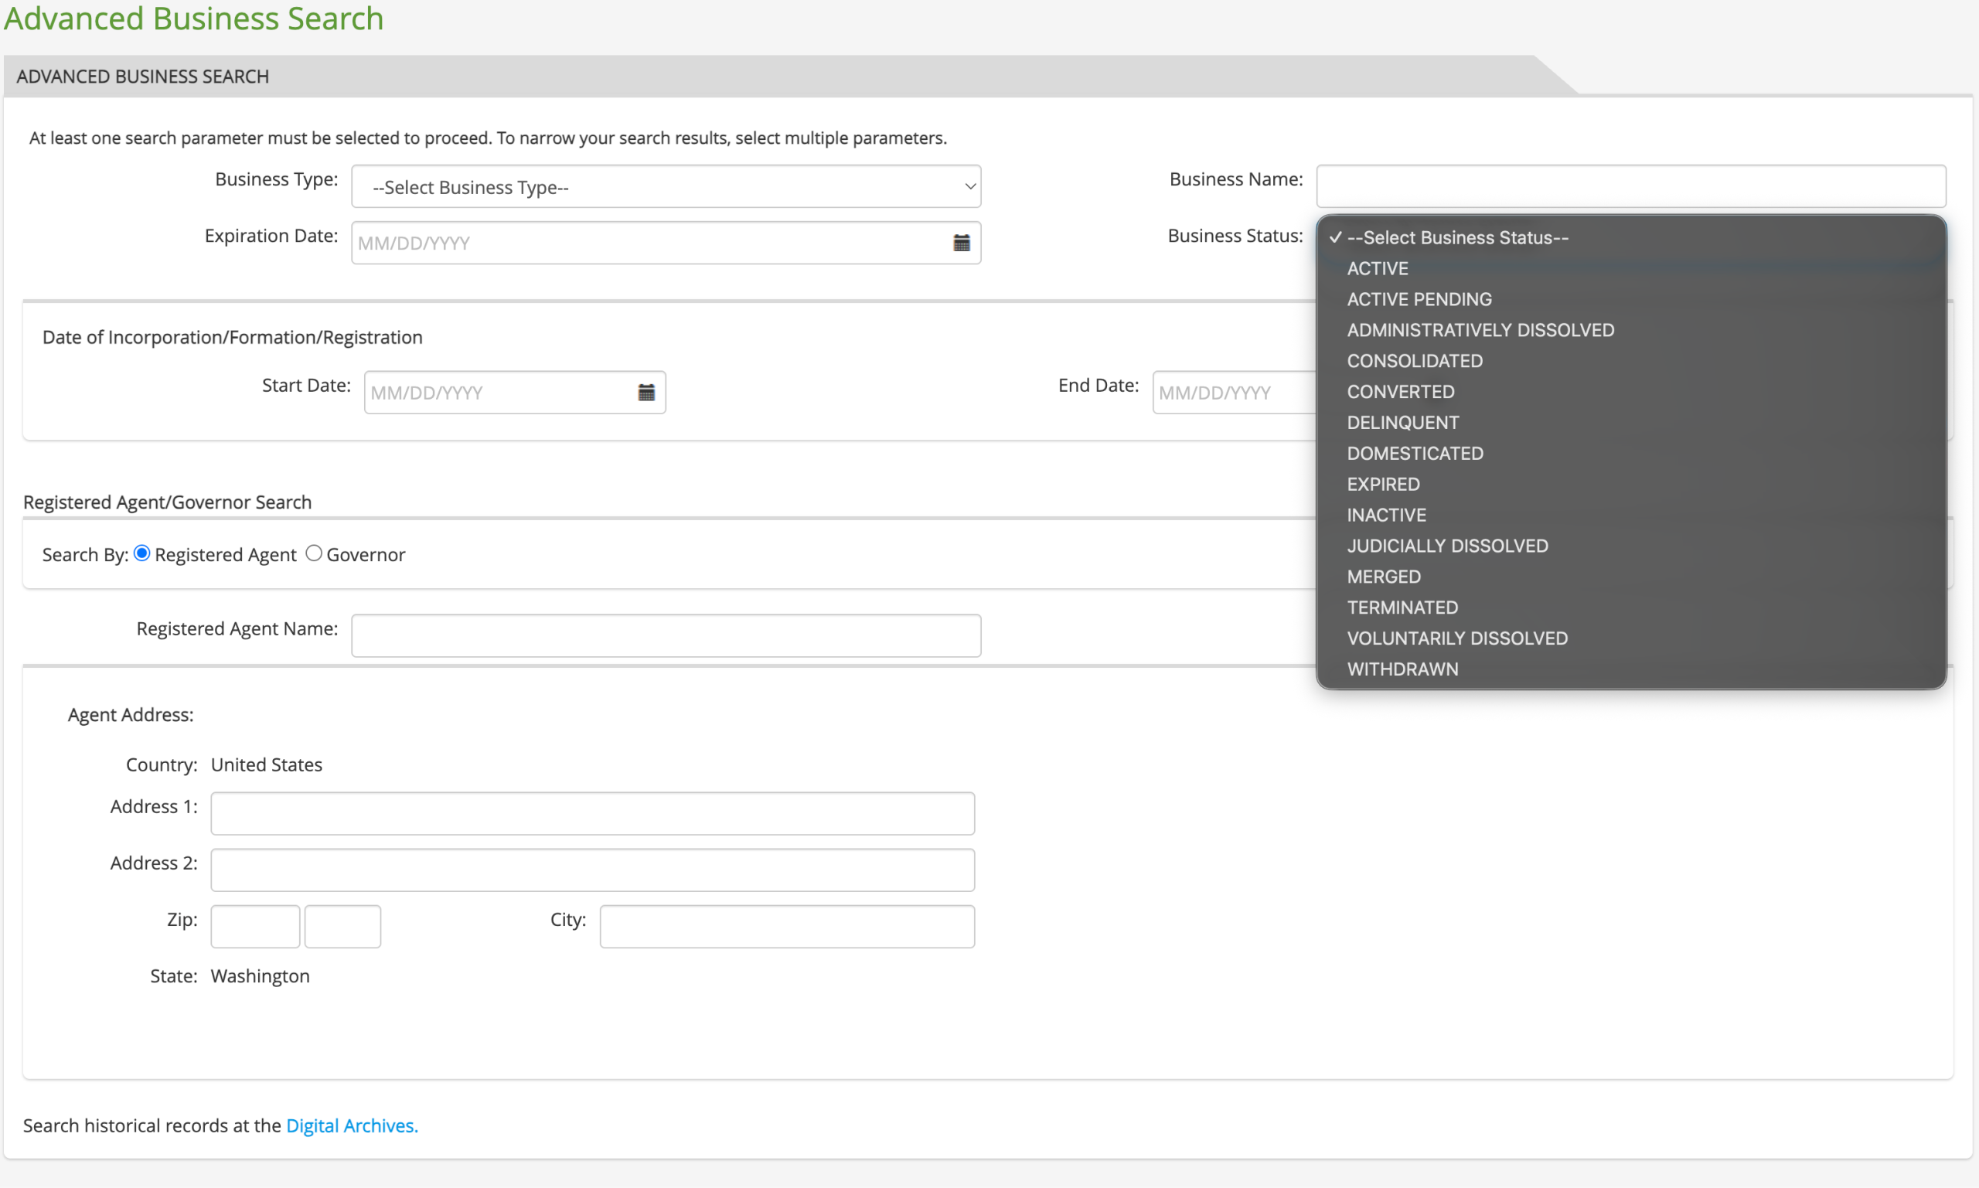
Task: Choose DELINQUENT business status
Action: [x=1631, y=423]
